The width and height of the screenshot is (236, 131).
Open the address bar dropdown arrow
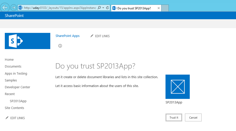click(103, 8)
